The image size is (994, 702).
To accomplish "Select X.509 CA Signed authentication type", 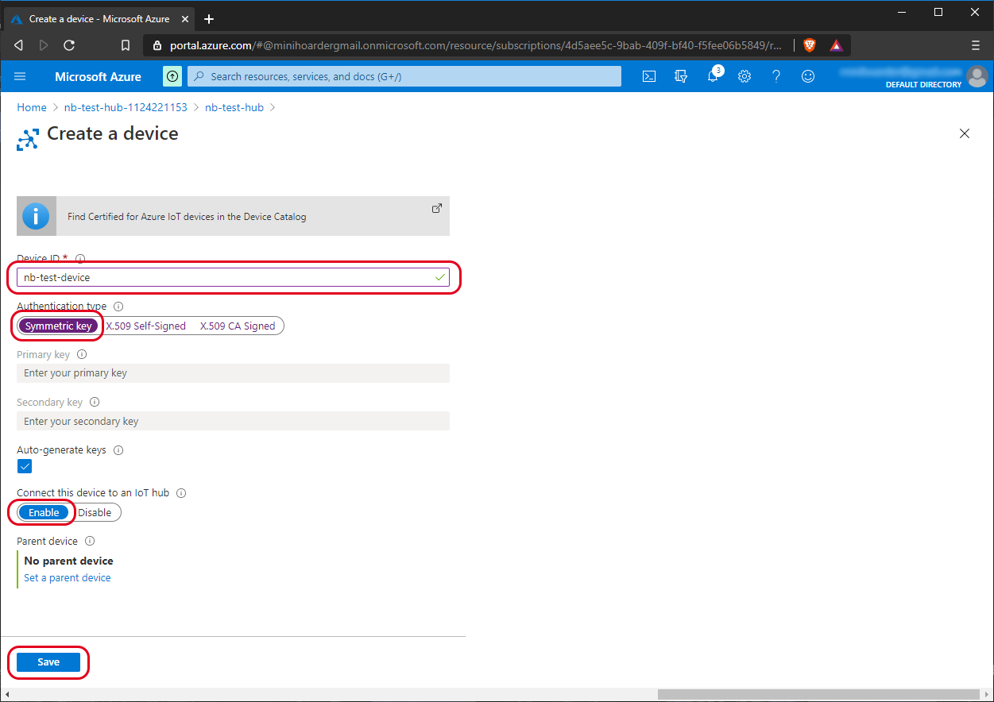I will 238,326.
